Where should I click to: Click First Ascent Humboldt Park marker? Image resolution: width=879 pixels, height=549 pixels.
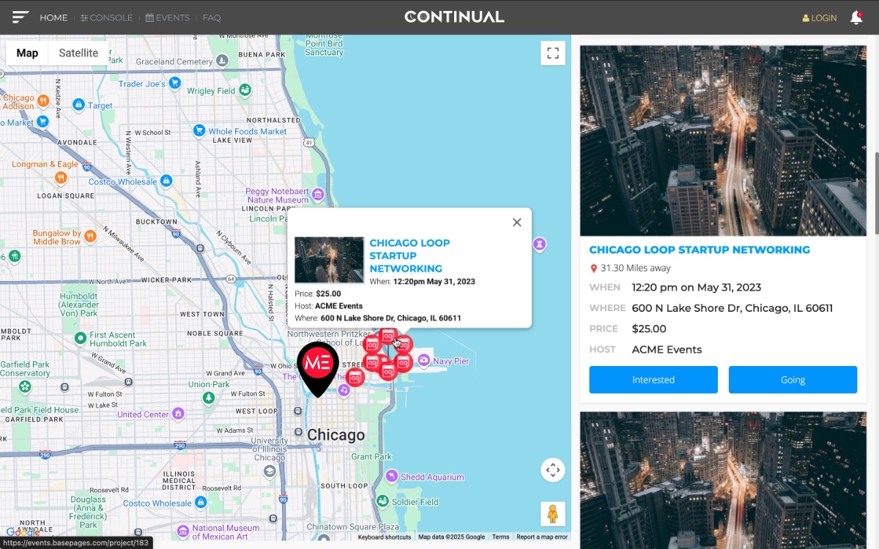pos(81,338)
